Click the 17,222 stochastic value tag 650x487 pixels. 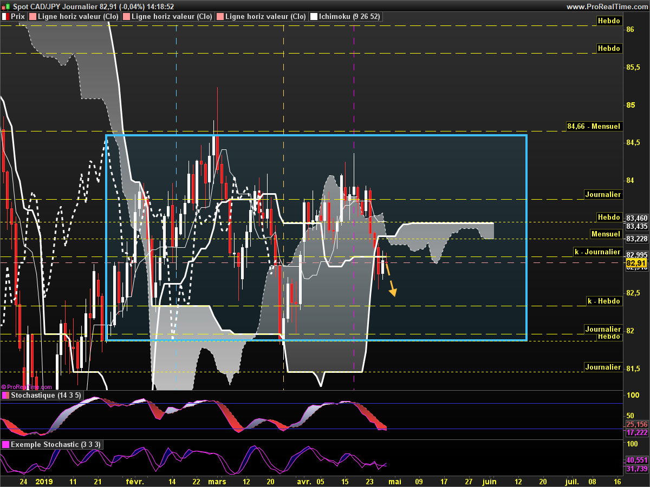click(x=636, y=433)
